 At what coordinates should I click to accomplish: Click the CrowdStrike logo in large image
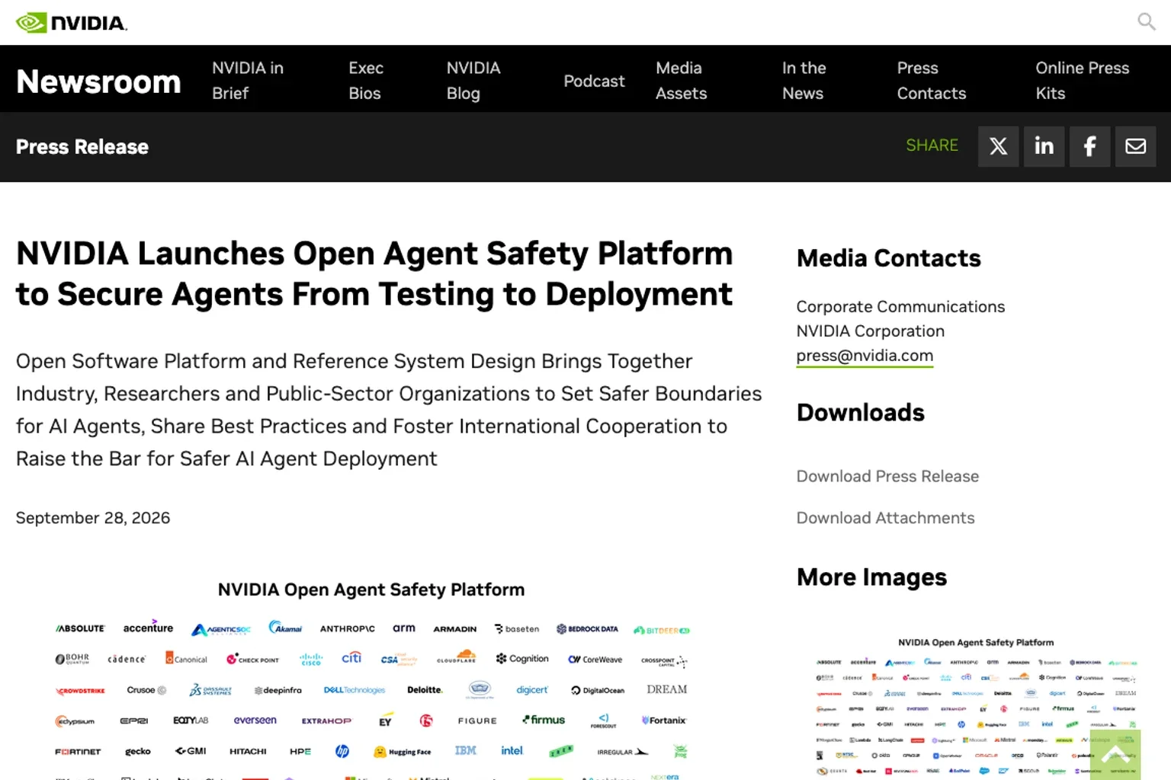click(x=80, y=691)
